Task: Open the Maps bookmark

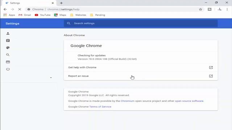Action: tap(60, 15)
